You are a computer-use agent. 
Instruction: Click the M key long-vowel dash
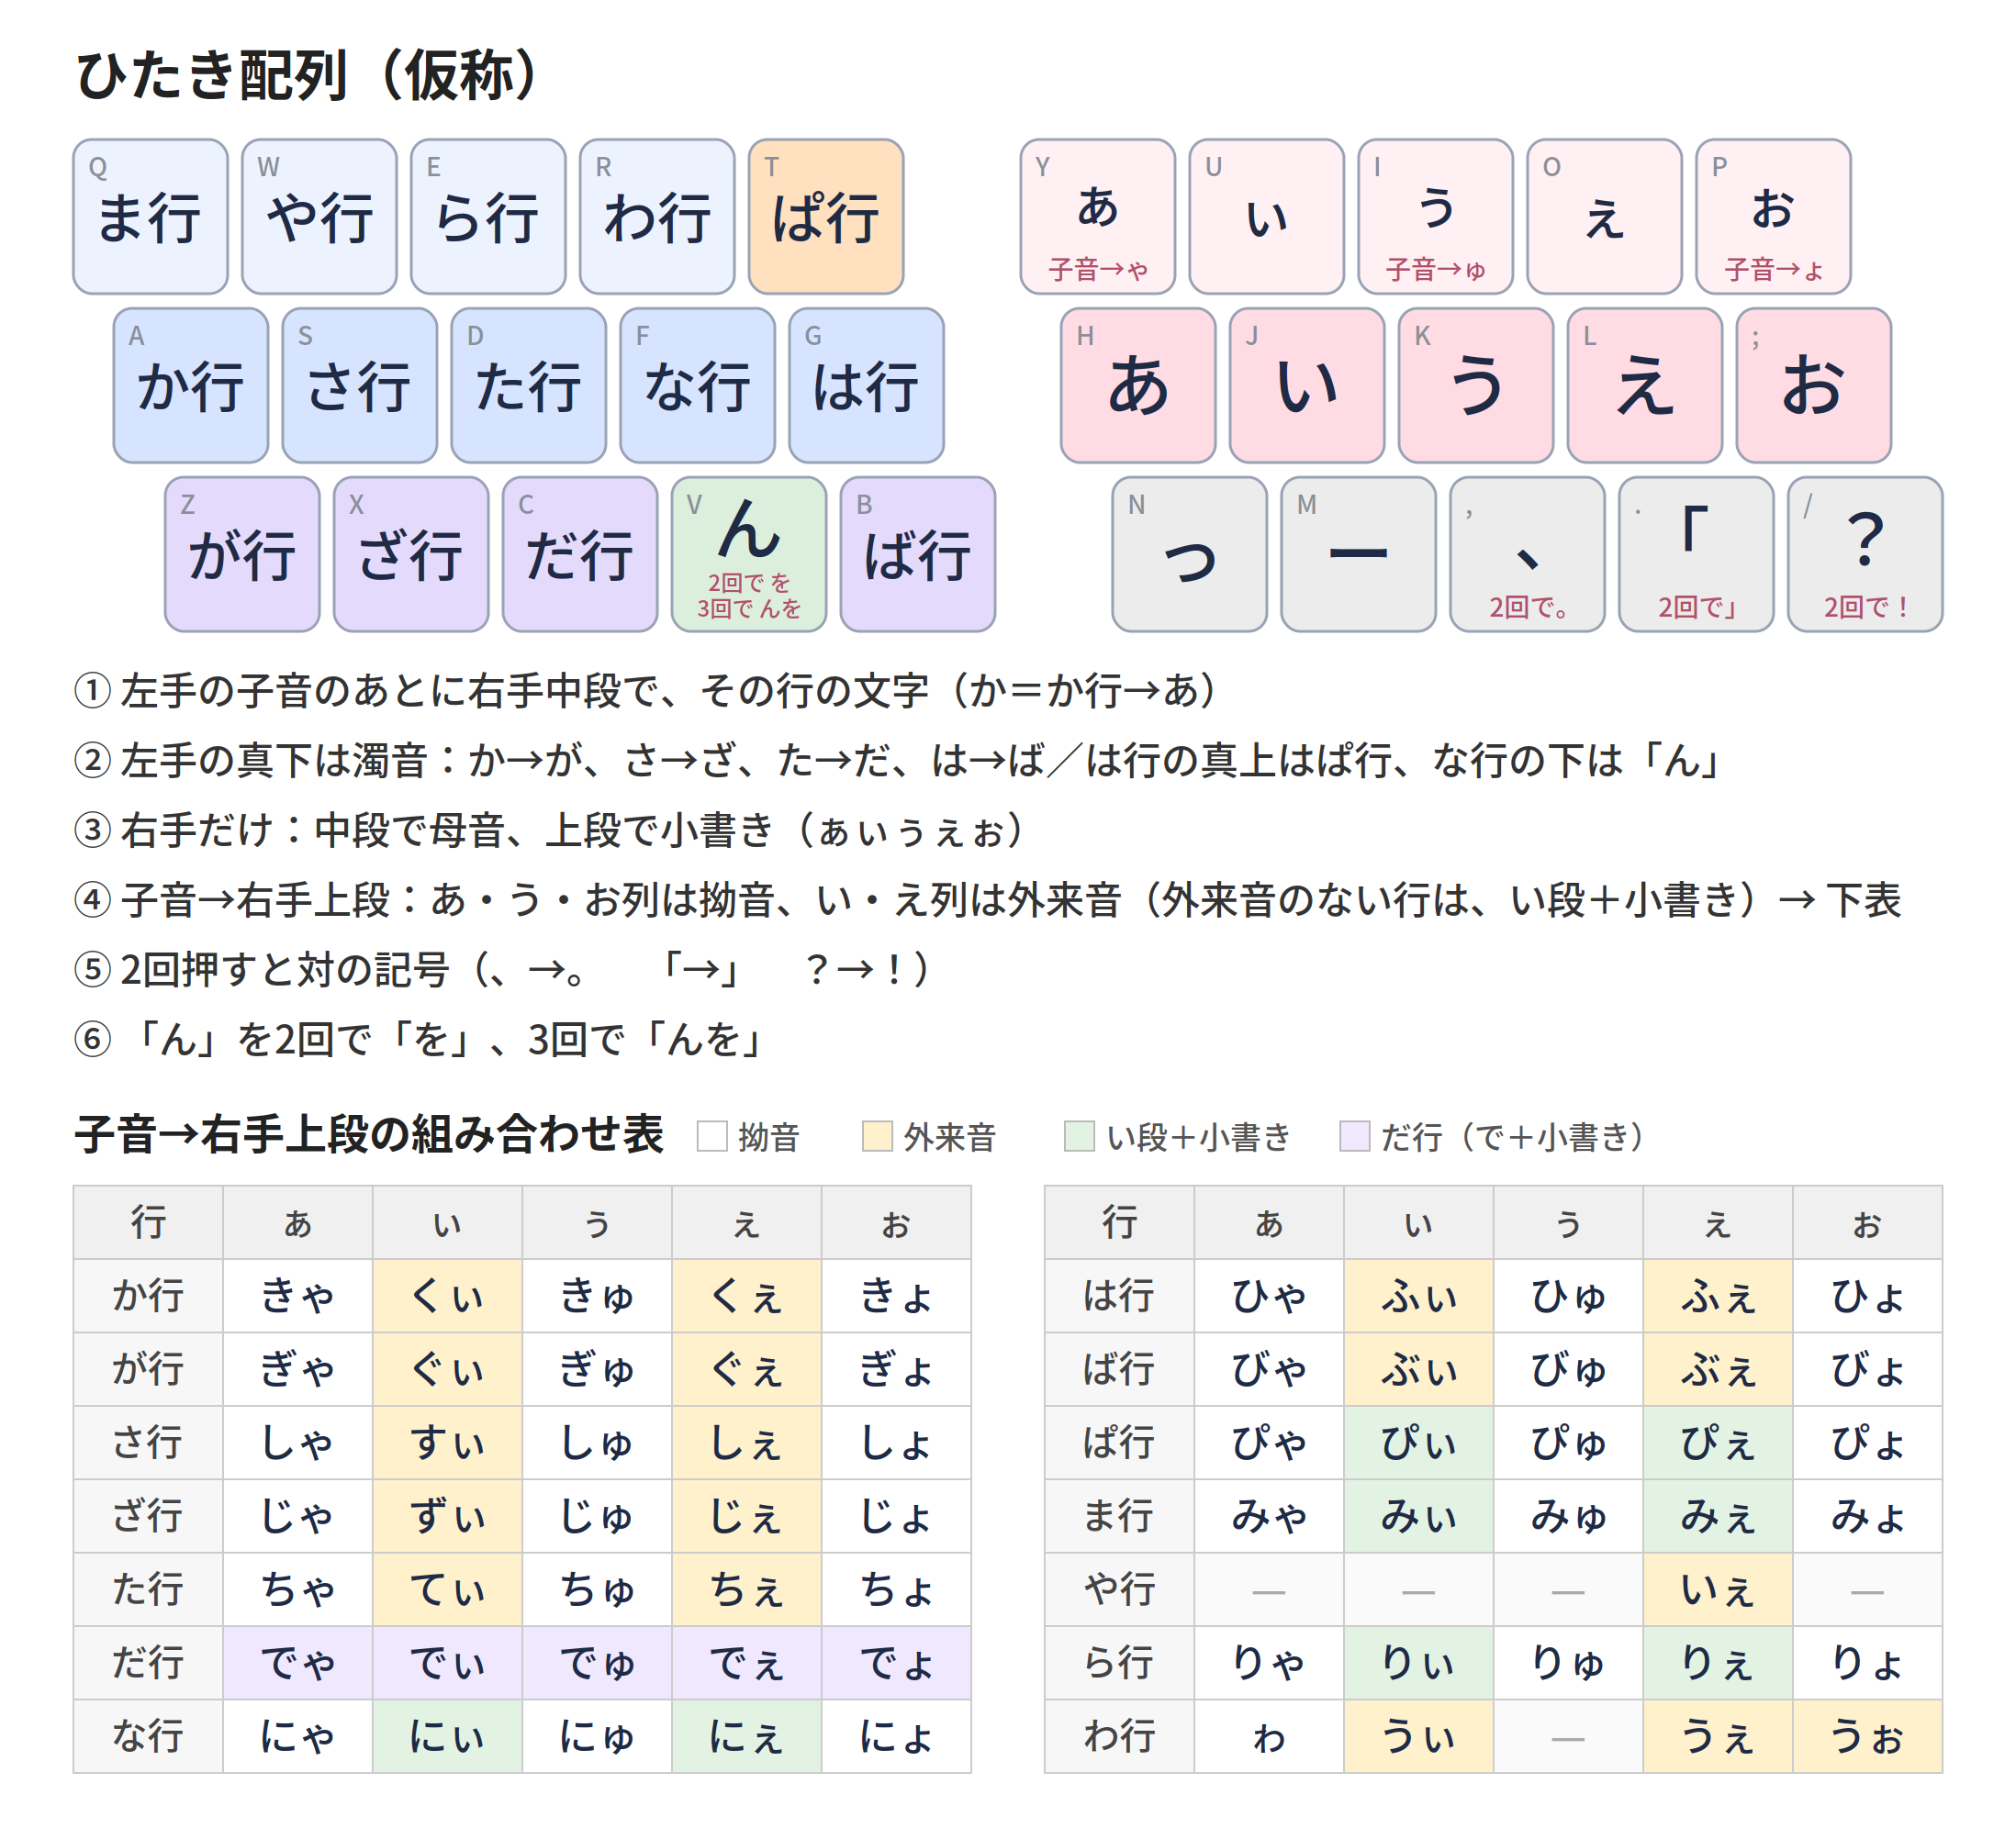pyautogui.click(x=1359, y=554)
